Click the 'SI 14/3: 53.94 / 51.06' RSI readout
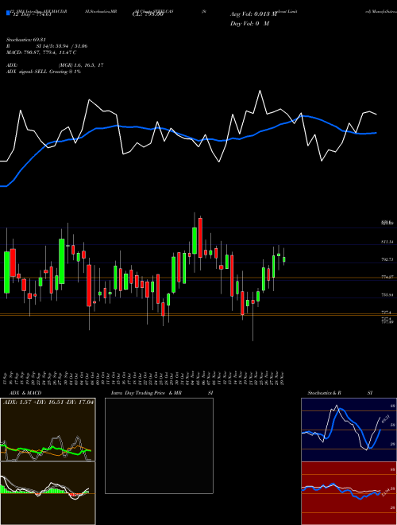Screen dimensions: 397x525 point(62,46)
